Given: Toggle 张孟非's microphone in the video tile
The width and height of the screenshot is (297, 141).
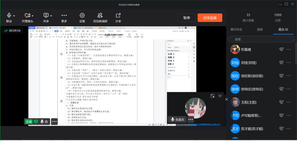Looking at the screenshot, I should coord(173,119).
